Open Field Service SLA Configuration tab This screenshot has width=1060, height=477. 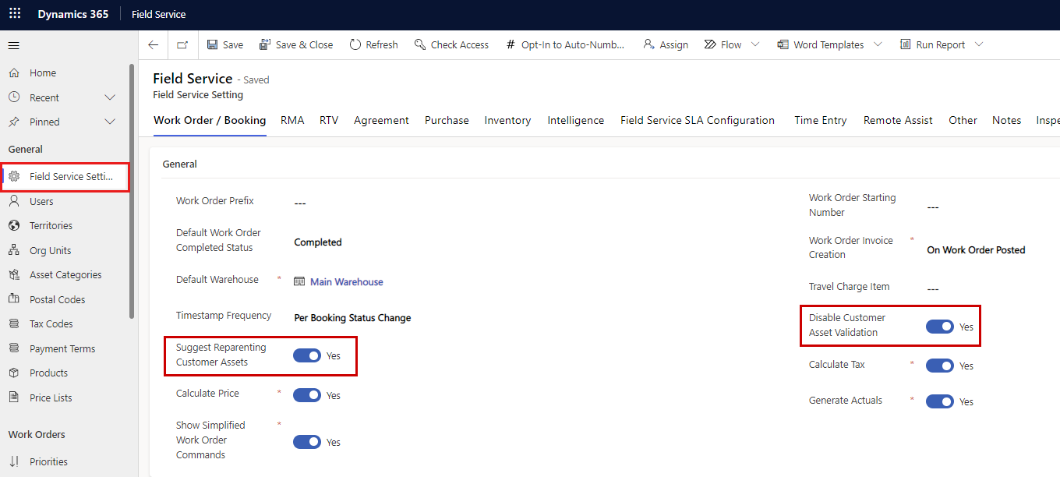698,120
